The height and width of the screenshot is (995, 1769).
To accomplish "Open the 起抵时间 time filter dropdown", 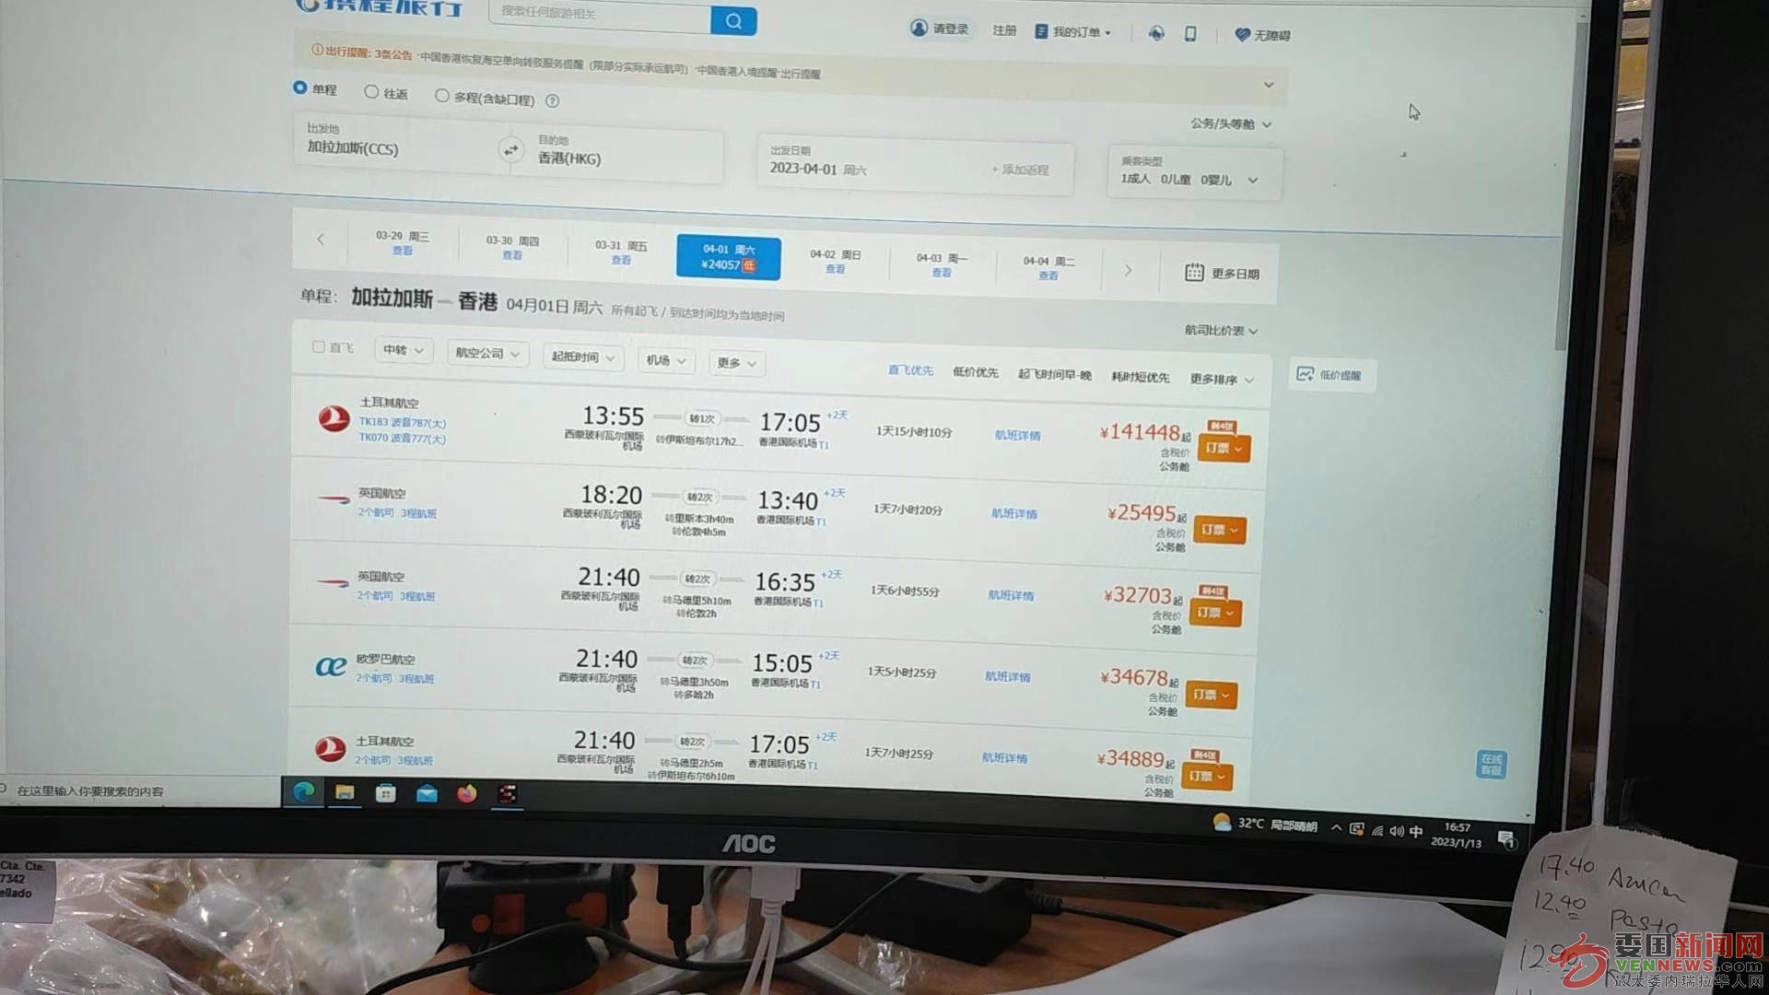I will [582, 357].
